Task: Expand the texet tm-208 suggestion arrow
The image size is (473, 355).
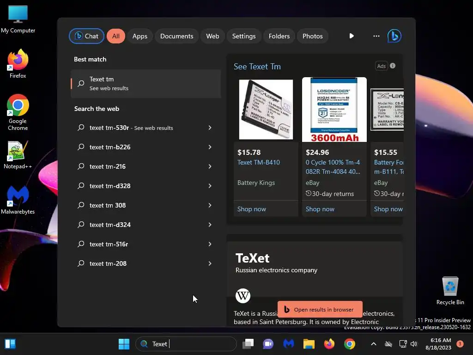Action: 210,263
